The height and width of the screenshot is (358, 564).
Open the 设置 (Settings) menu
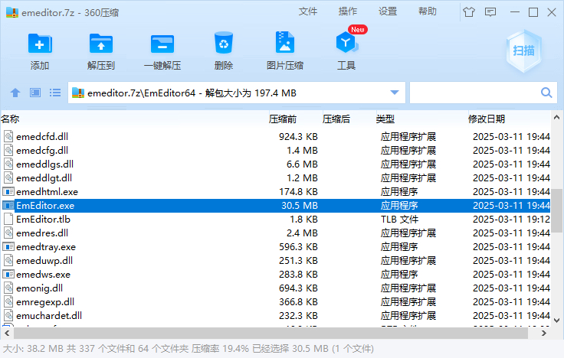(388, 11)
